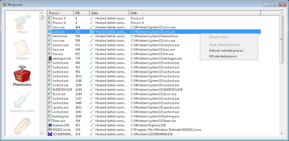The image size is (289, 141).
Task: Click green check mark on lsass.exe row
Action: (x=92, y=50)
